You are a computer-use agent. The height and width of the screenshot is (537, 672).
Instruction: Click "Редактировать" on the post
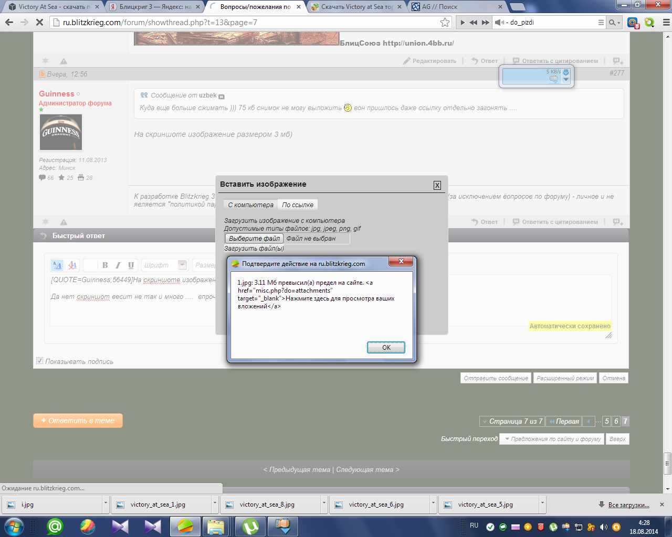tap(429, 61)
